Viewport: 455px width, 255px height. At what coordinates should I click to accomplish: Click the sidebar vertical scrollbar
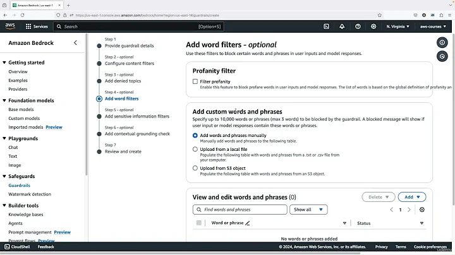pyautogui.click(x=86, y=104)
